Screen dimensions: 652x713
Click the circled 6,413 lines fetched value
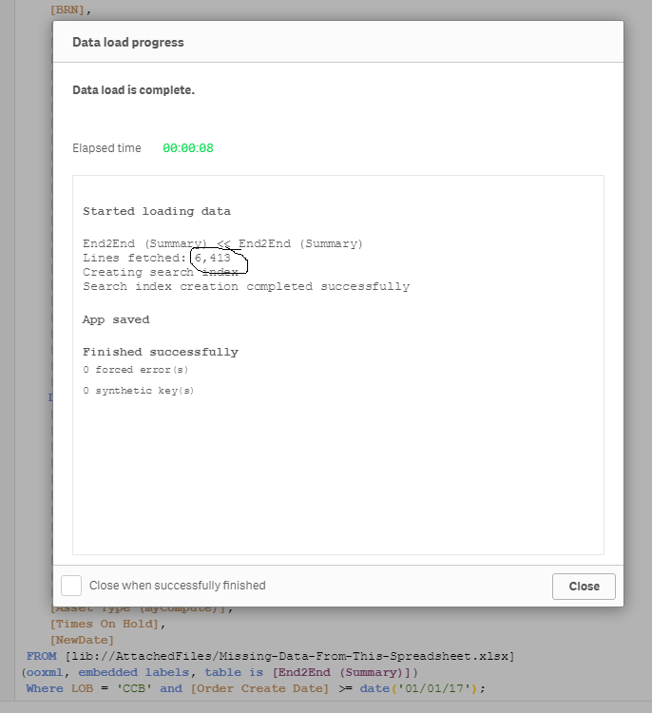click(x=213, y=258)
